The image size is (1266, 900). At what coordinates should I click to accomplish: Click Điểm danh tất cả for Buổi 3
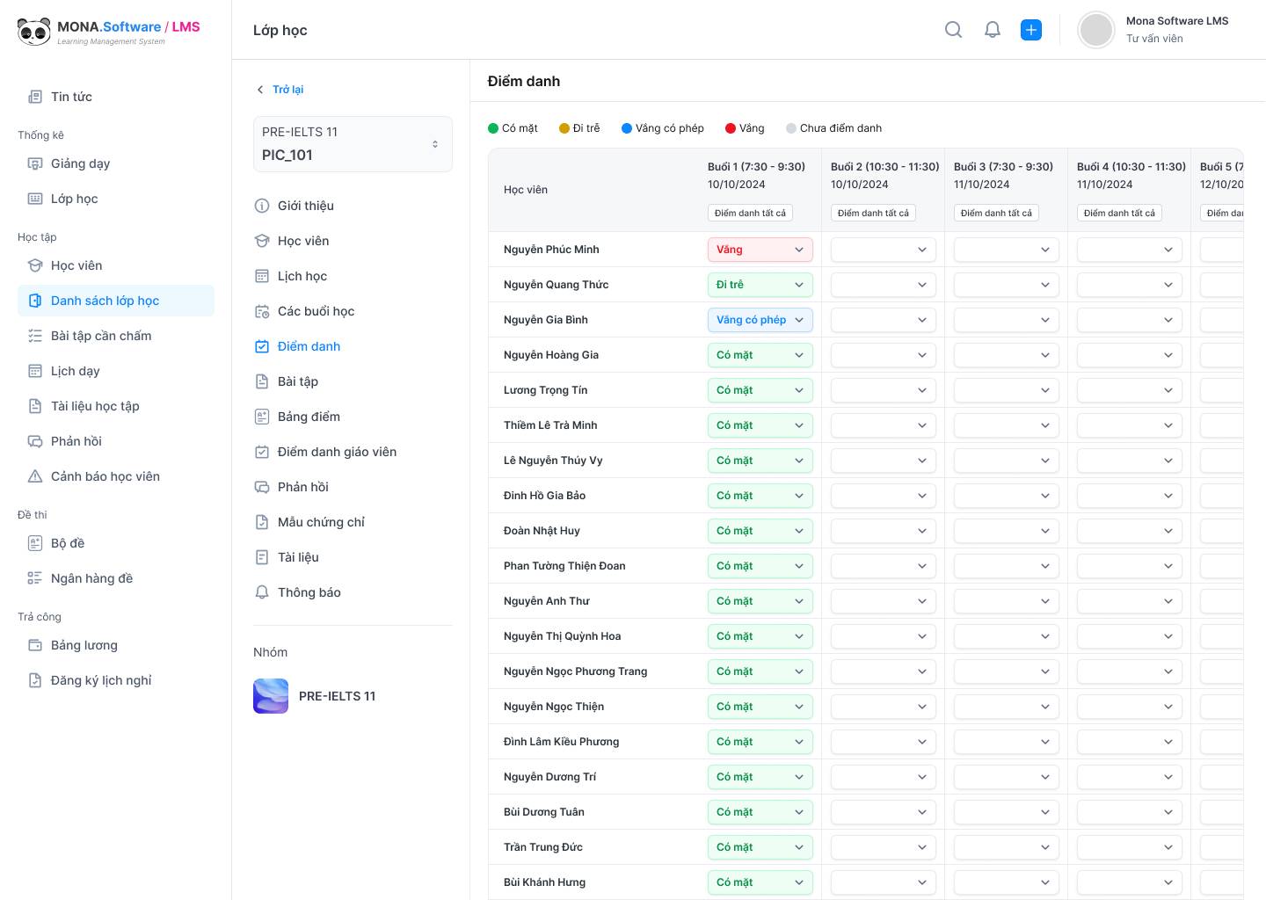tap(996, 213)
